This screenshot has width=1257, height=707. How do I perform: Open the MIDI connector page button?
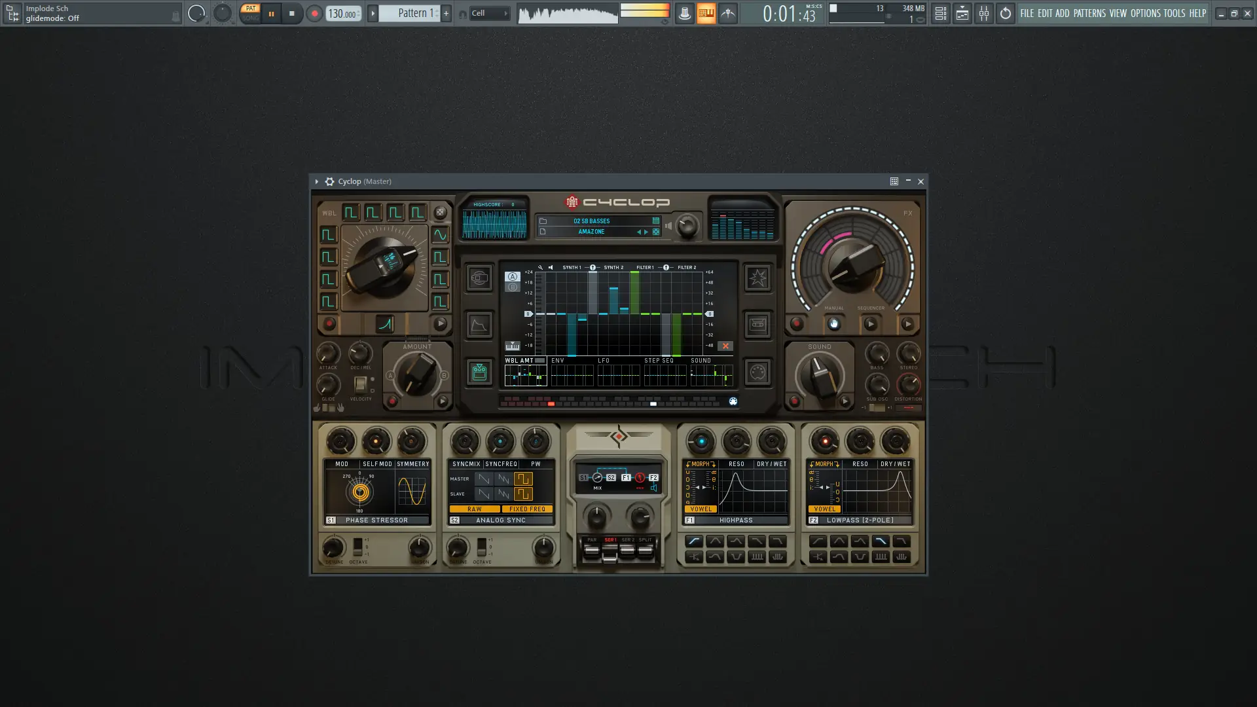click(757, 372)
